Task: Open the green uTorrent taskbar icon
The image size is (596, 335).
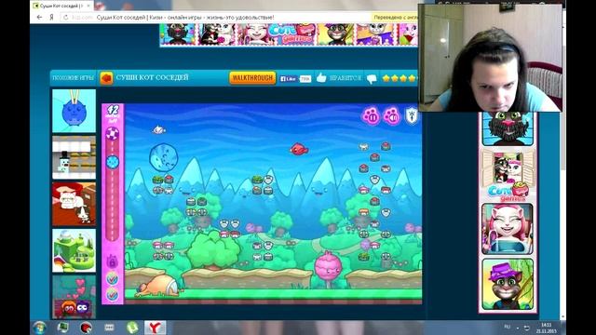Action: point(132,327)
